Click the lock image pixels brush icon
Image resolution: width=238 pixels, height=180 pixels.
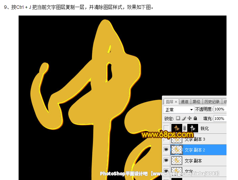pyautogui.click(x=184, y=119)
